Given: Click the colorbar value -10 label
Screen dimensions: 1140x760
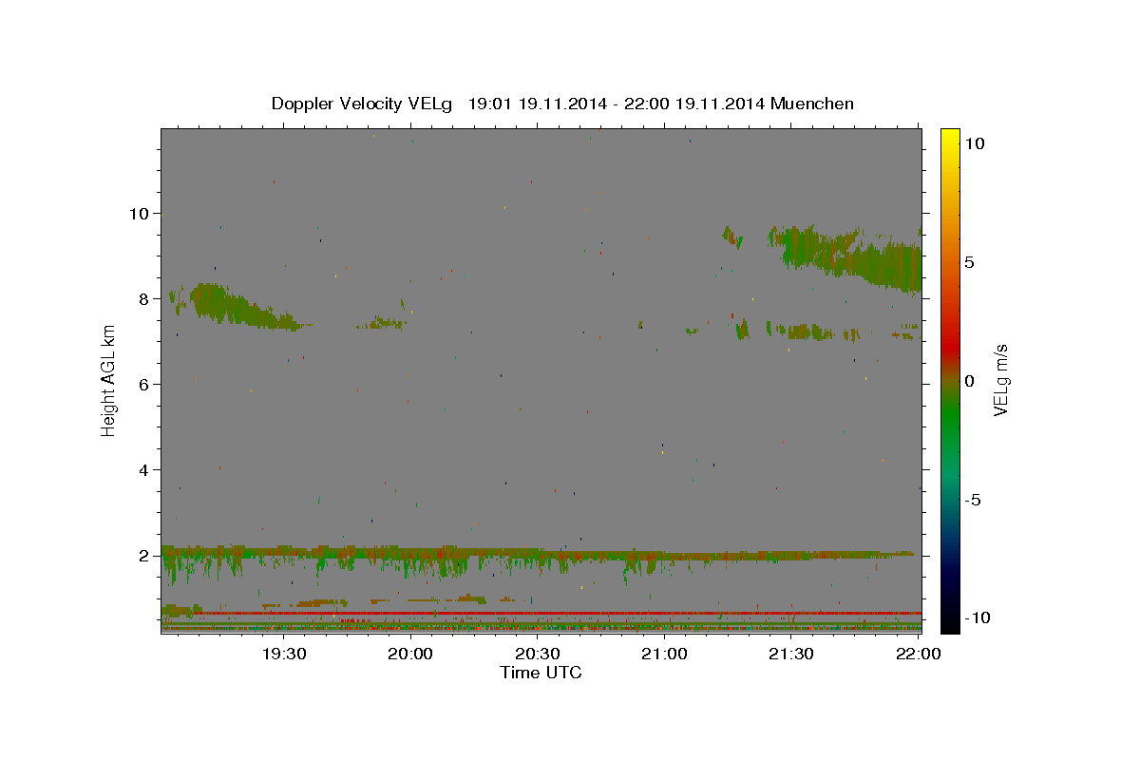Looking at the screenshot, I should [x=978, y=617].
